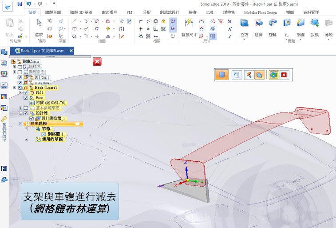Collapse the Rack-1.par:1 node
Image resolution: width=336 pixels, height=228 pixels.
[14, 88]
